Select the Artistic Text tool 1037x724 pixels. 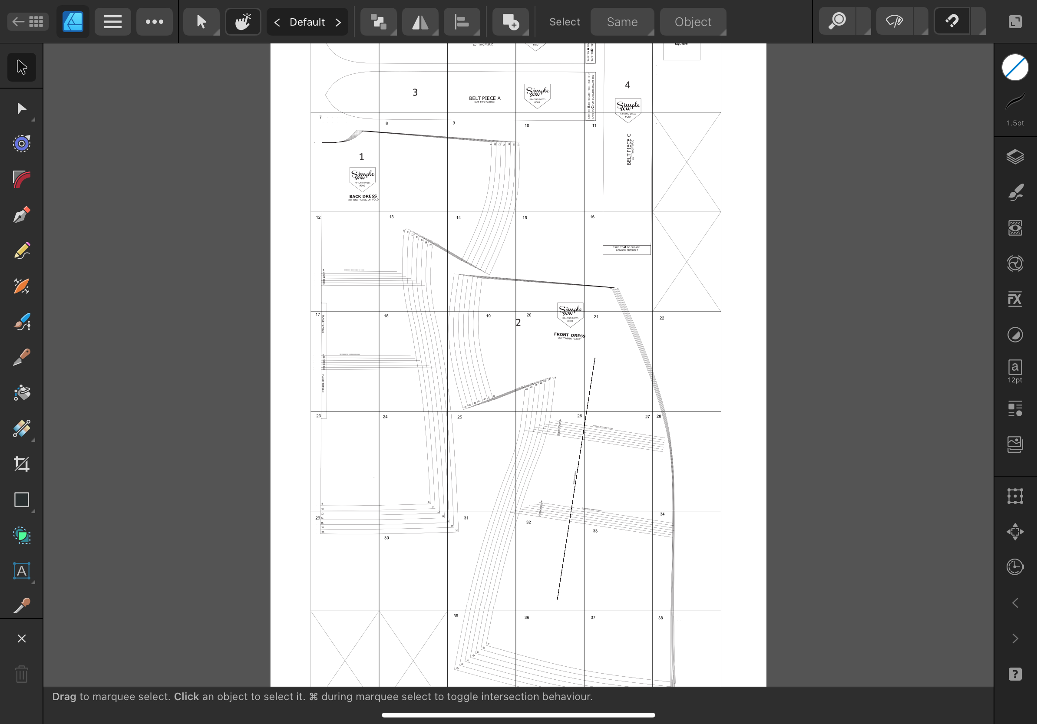21,572
